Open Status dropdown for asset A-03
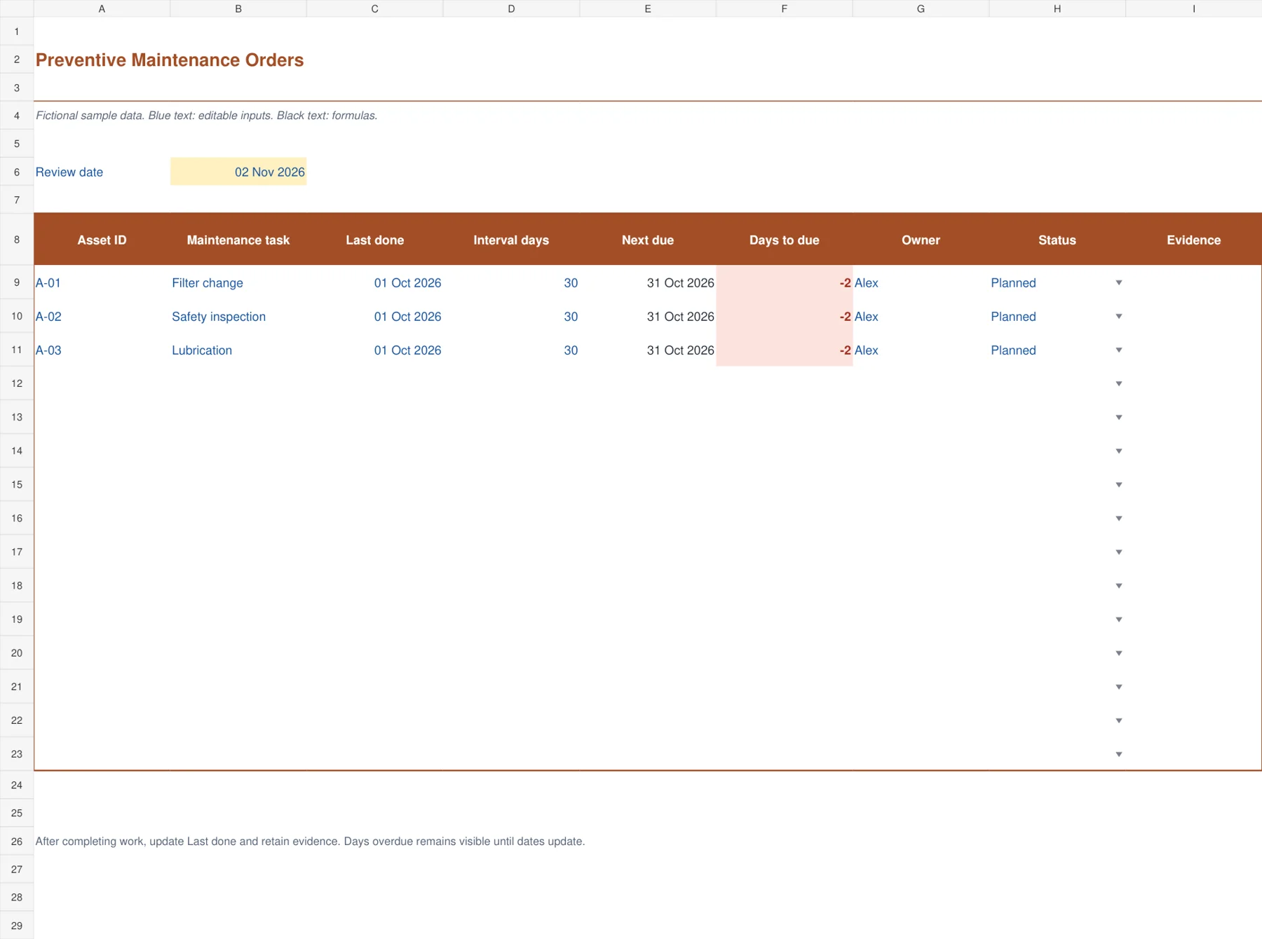The width and height of the screenshot is (1262, 939). tap(1119, 350)
